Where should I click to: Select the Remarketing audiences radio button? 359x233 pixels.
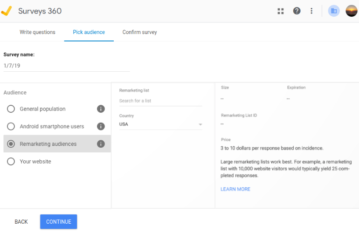11,144
